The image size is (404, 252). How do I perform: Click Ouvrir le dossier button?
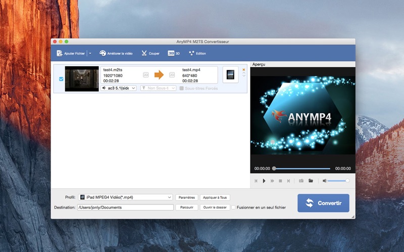coord(215,207)
